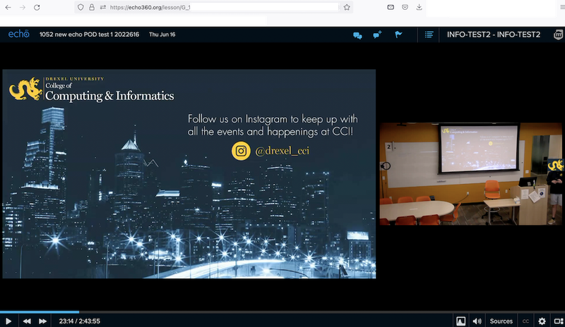Add a new question with plus bubble icon
The height and width of the screenshot is (327, 565).
pos(377,35)
